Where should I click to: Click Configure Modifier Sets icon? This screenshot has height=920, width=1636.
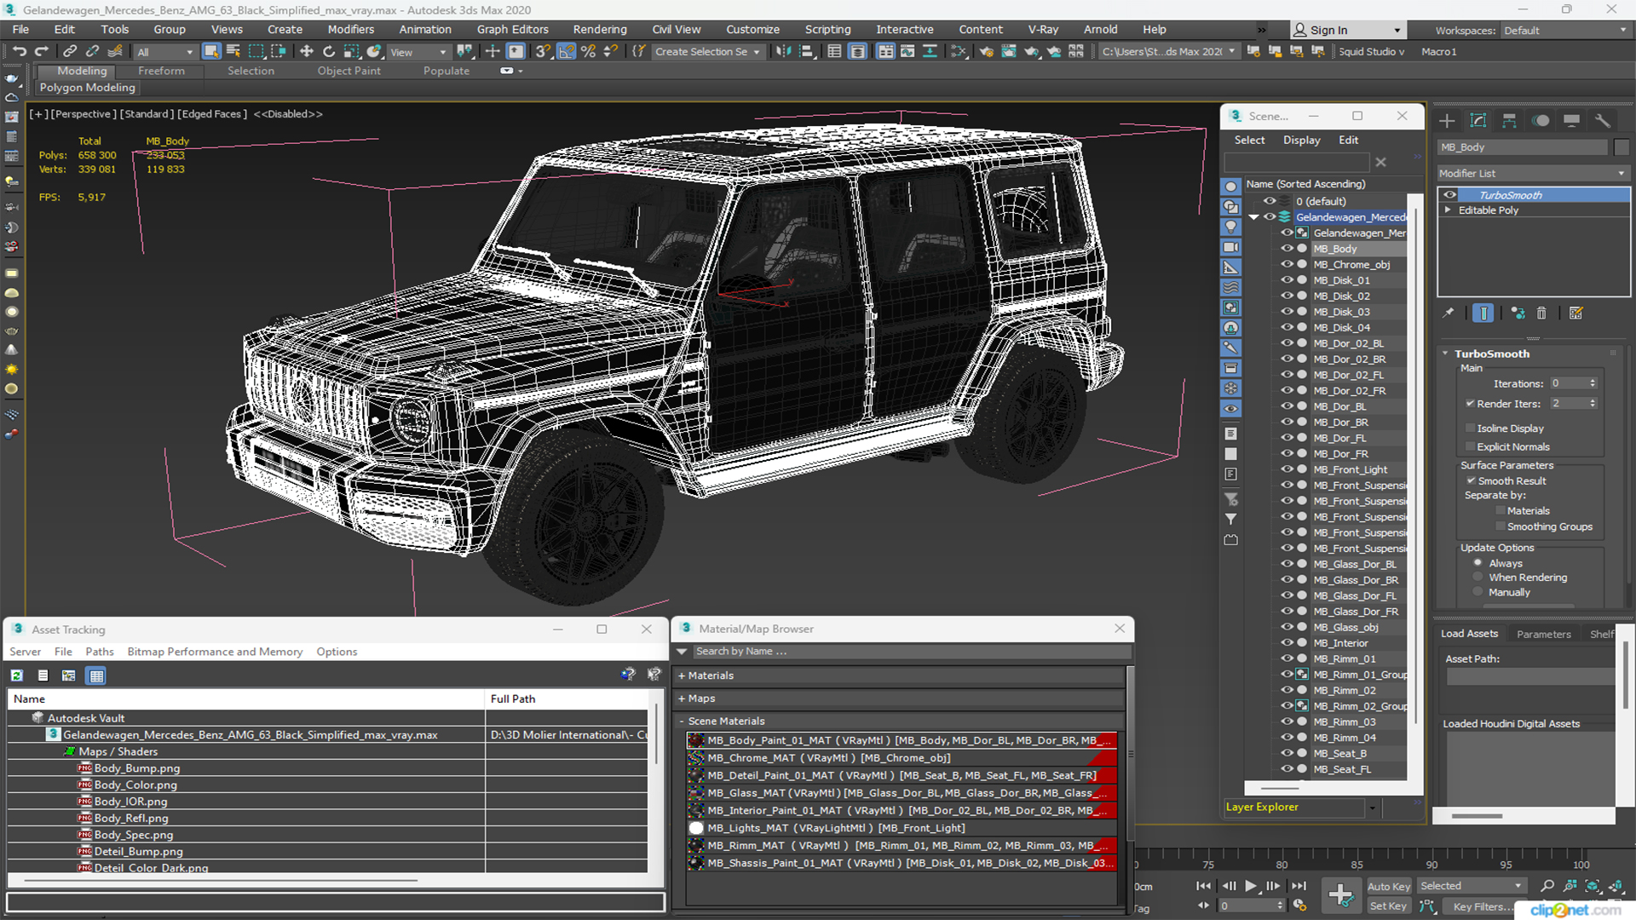pos(1576,313)
